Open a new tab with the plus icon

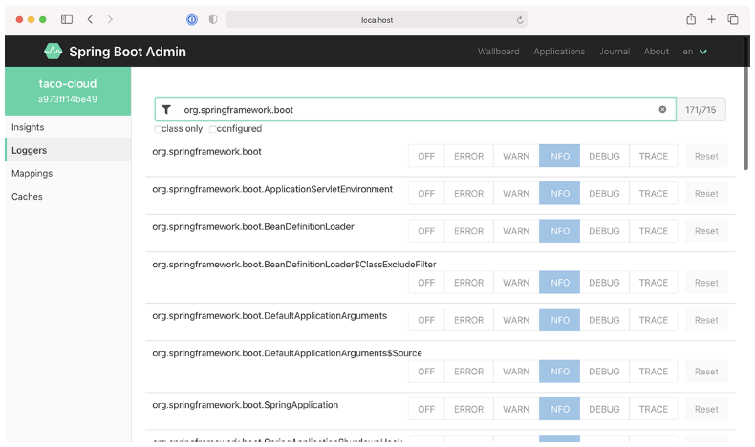coord(711,19)
